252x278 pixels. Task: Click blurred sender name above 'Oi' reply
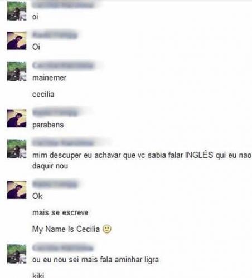[55, 35]
